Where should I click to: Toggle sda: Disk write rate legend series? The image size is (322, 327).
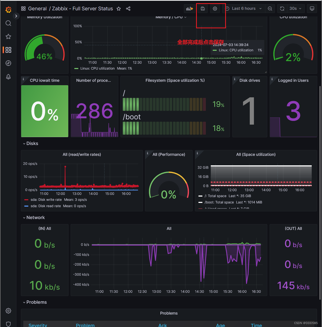(x=46, y=200)
